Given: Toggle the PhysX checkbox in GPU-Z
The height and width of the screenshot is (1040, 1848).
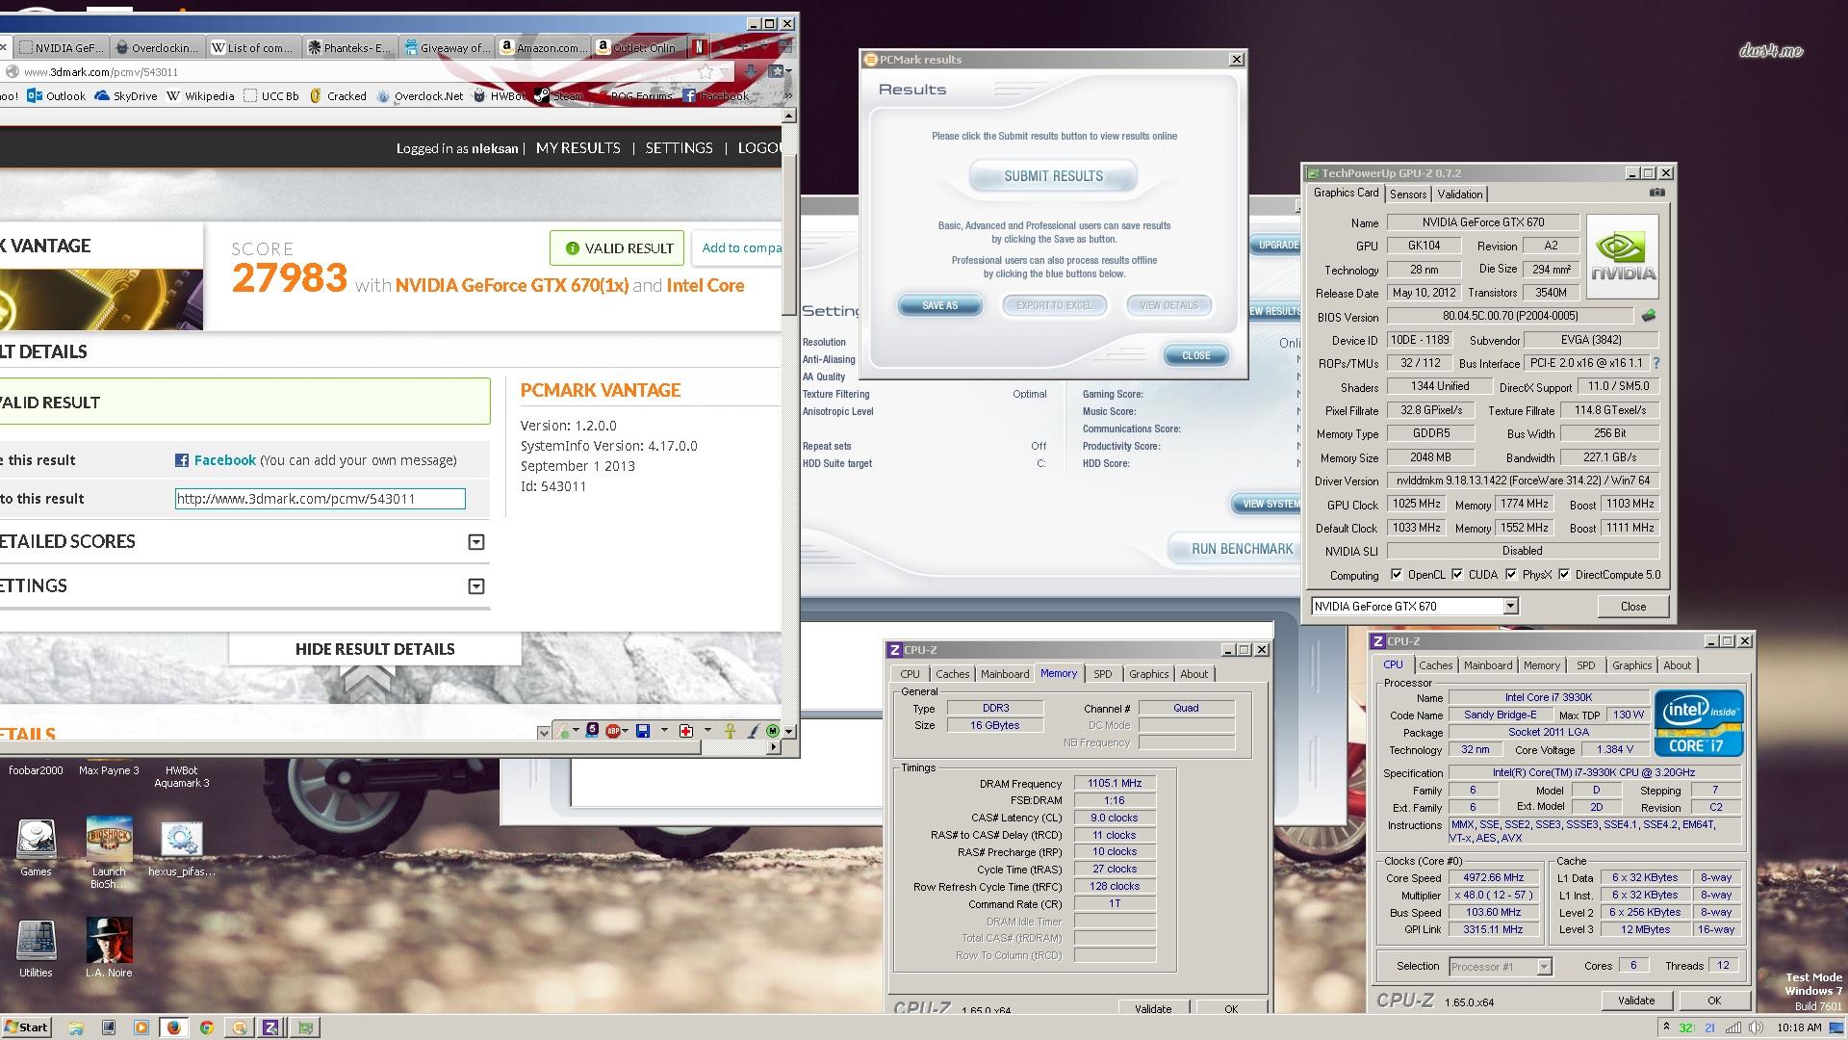Looking at the screenshot, I should click(x=1511, y=575).
